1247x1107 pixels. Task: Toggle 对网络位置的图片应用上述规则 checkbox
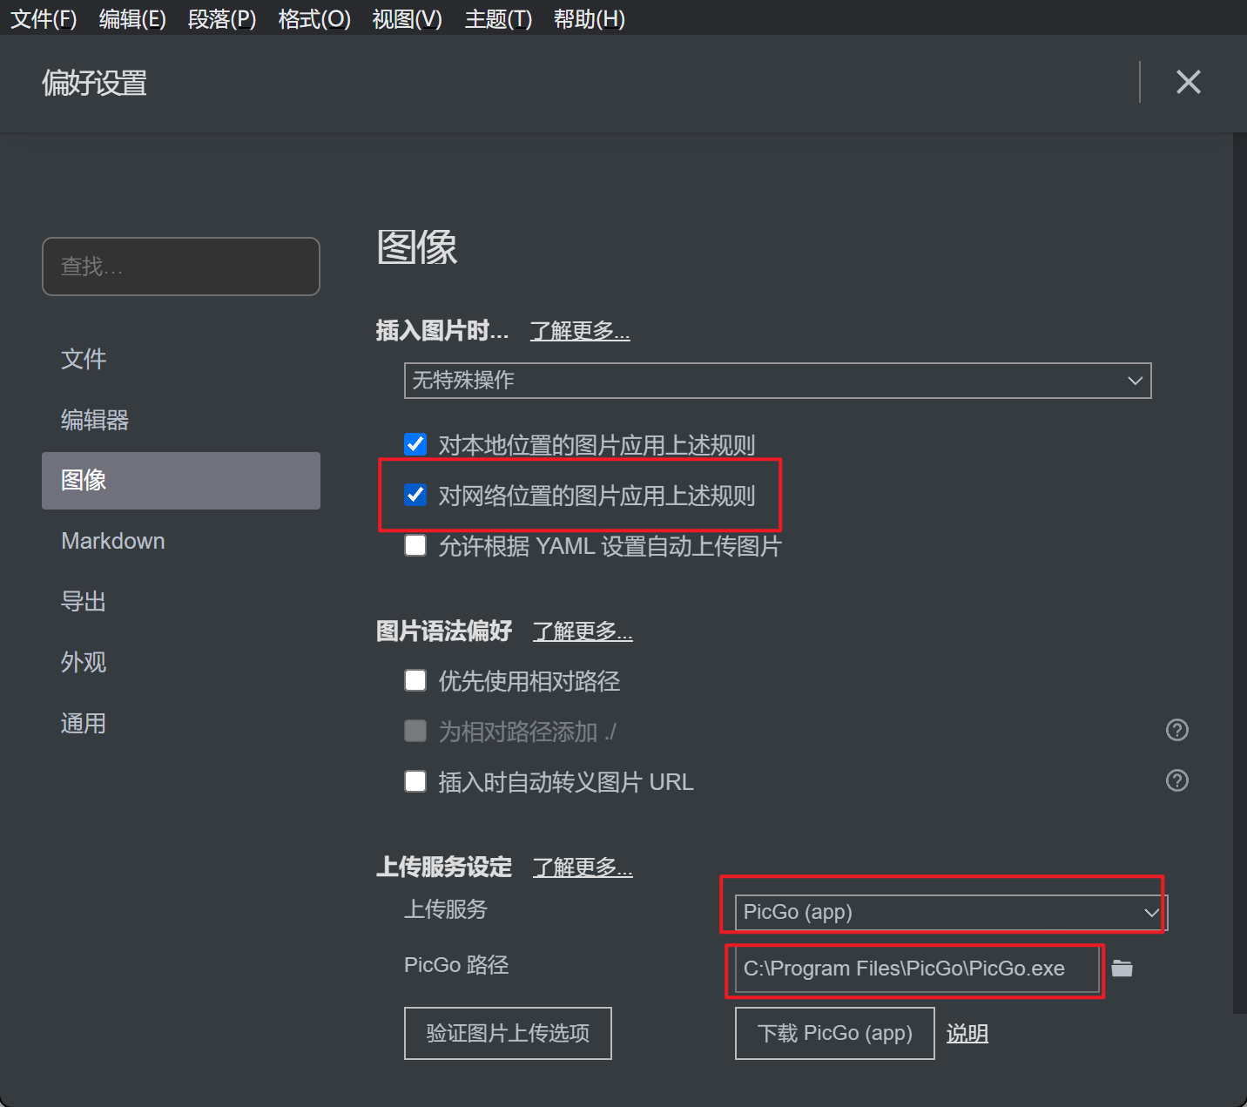tap(415, 495)
